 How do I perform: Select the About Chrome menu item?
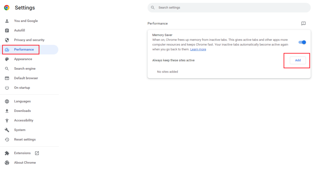tap(25, 163)
